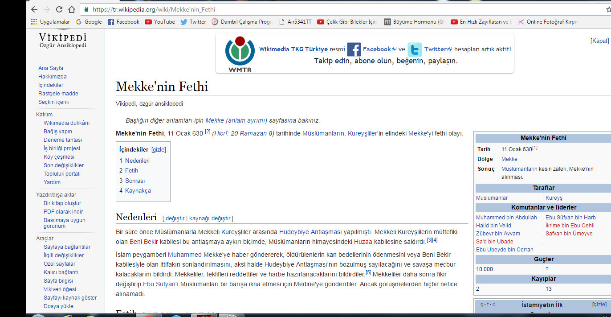Jump to contents entry 4 Kaynakça
This screenshot has width=611, height=317.
click(135, 190)
